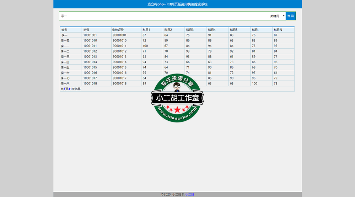Image resolution: width=355 pixels, height=197 pixels.
Task: Select ID number cell 90001012
Action: tap(119, 51)
